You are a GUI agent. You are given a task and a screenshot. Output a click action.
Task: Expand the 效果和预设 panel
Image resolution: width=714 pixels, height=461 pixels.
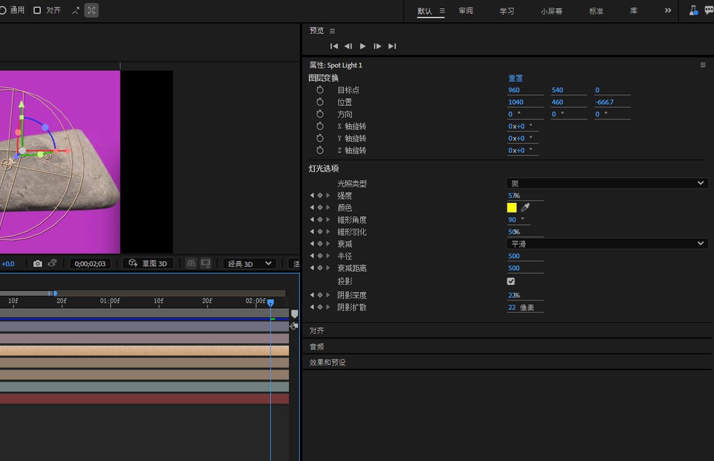(x=327, y=362)
